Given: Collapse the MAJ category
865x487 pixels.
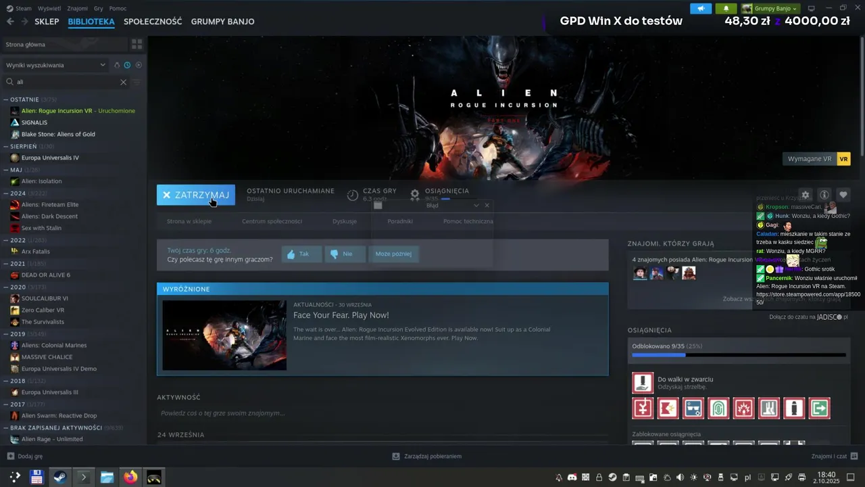Looking at the screenshot, I should (6, 170).
